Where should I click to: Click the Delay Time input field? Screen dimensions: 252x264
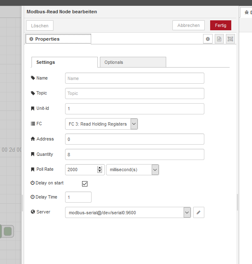coord(78,197)
